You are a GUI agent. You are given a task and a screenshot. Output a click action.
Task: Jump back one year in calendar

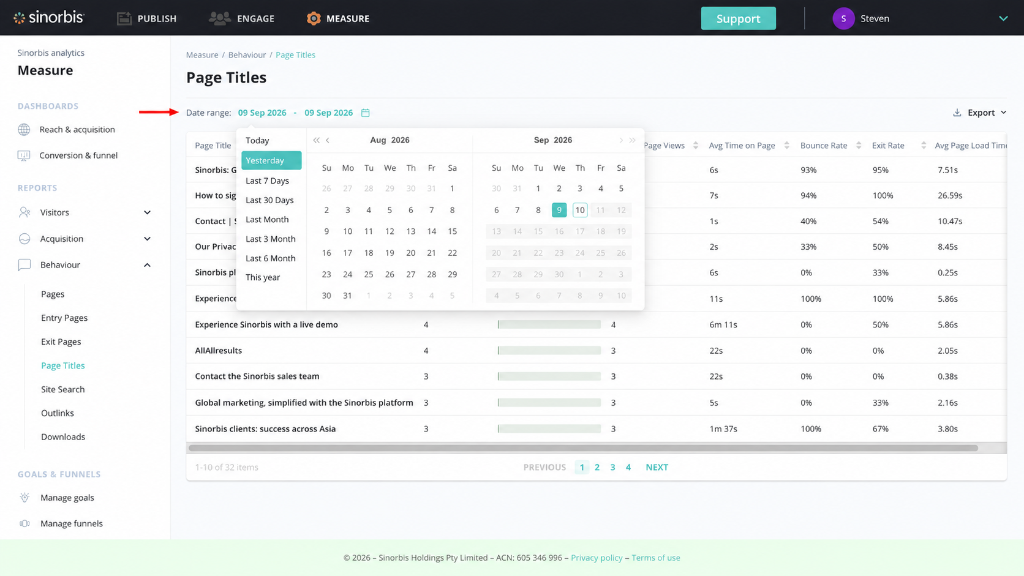pyautogui.click(x=316, y=140)
